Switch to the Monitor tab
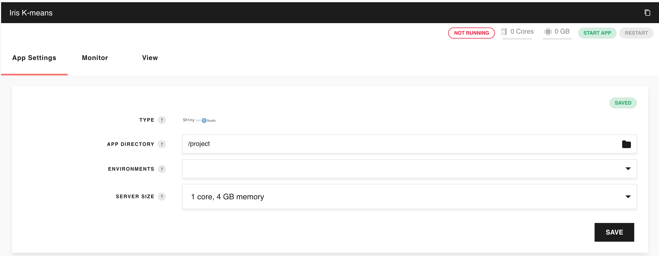Viewport: 659px width, 256px height. tap(95, 58)
